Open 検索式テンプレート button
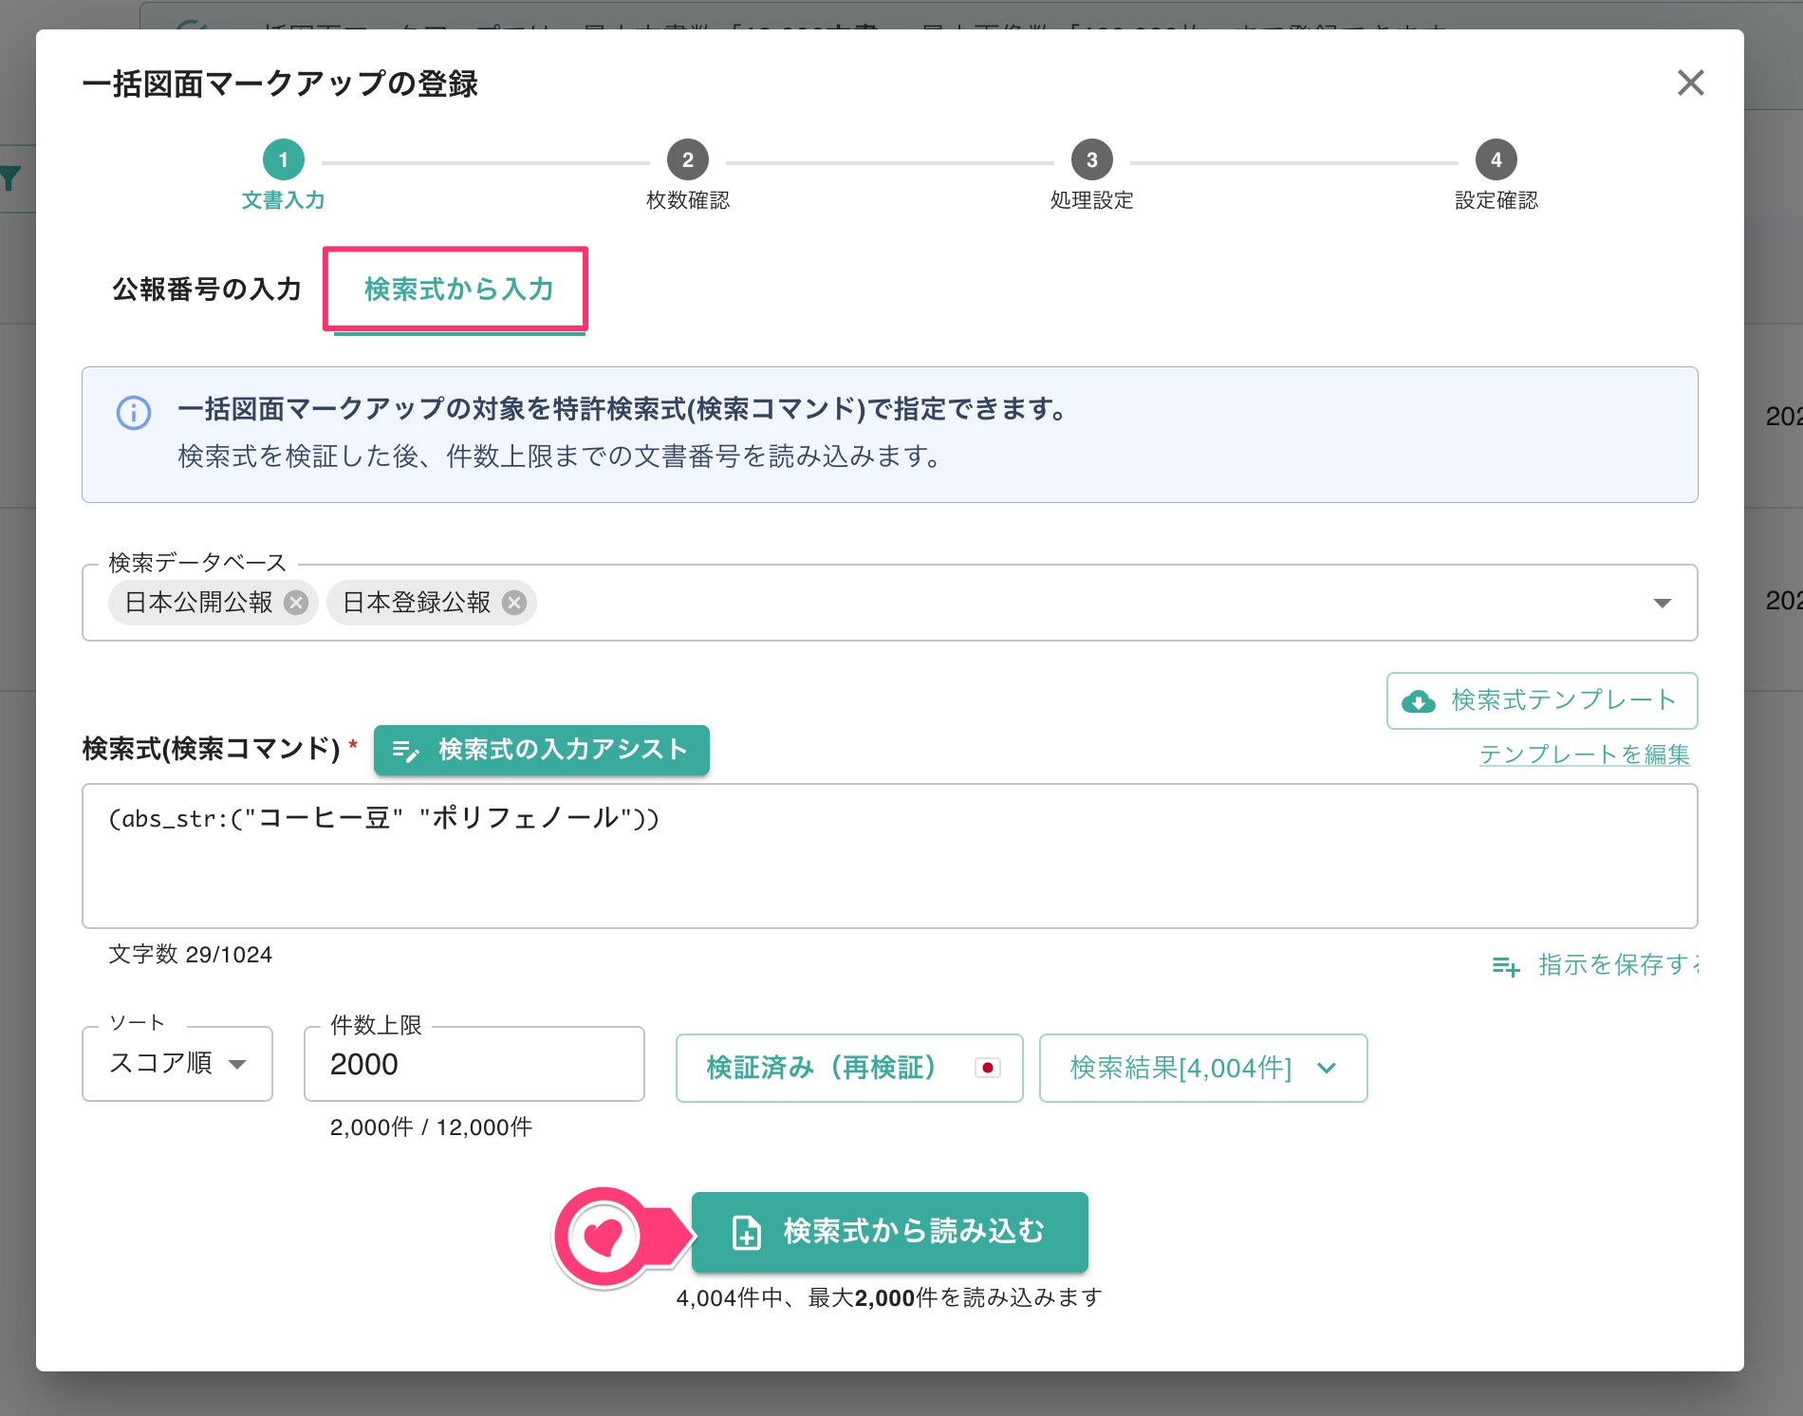The height and width of the screenshot is (1416, 1803). [x=1542, y=700]
